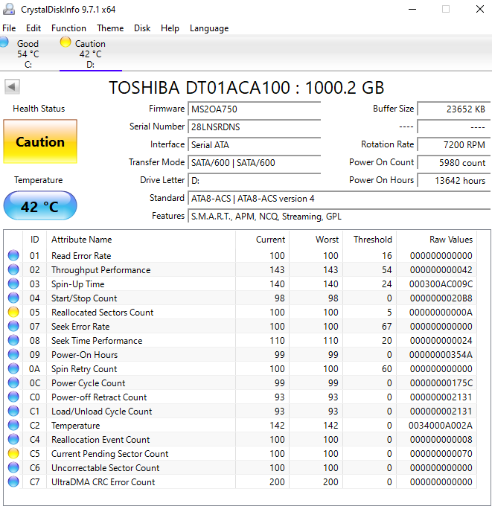This screenshot has height=509, width=492.
Task: Click the status orb for Seek Error Rate
Action: click(x=13, y=326)
